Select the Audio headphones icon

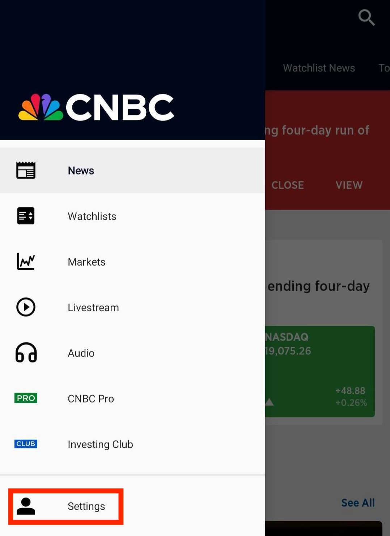26,353
